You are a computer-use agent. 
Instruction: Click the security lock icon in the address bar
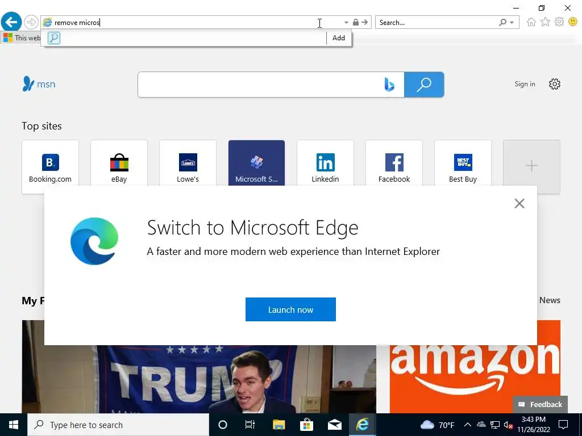(x=356, y=22)
